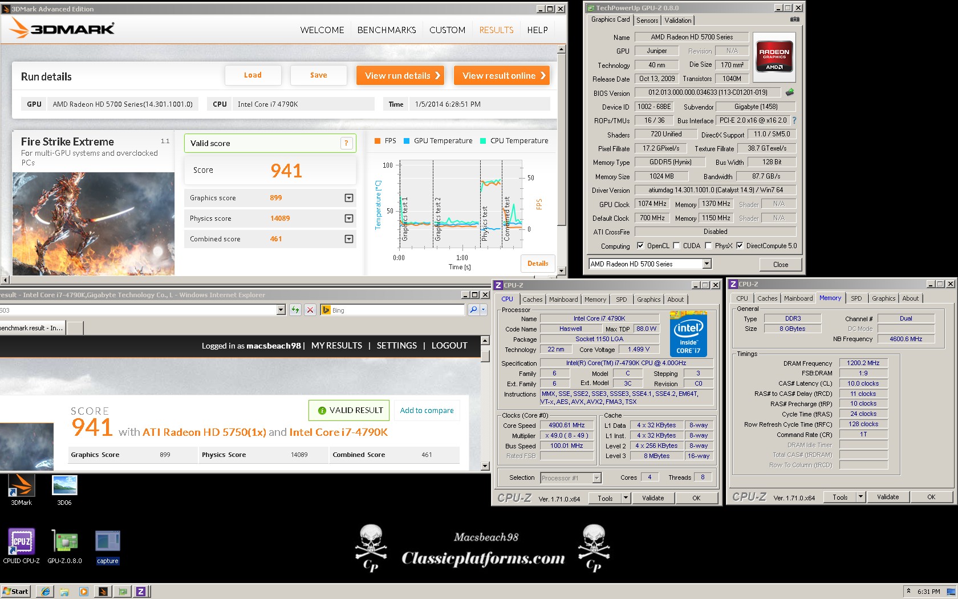Click the Radeon Graphics logo in GPU-Z
958x599 pixels.
[x=774, y=56]
